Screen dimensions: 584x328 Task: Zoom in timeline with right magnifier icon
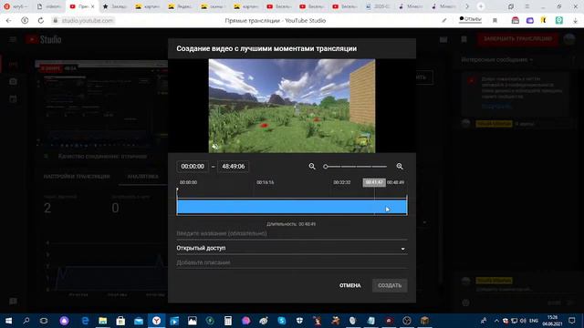(x=400, y=166)
